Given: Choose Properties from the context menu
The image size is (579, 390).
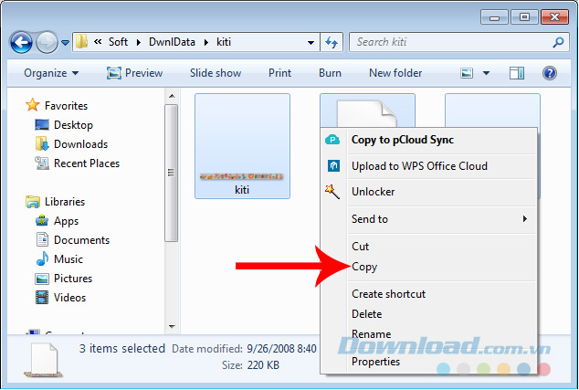Looking at the screenshot, I should pyautogui.click(x=428, y=362).
